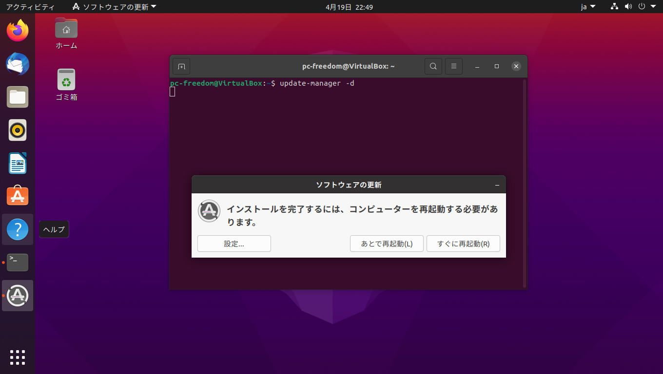
Task: Click アクティビティ in top bar
Action: pyautogui.click(x=30, y=7)
